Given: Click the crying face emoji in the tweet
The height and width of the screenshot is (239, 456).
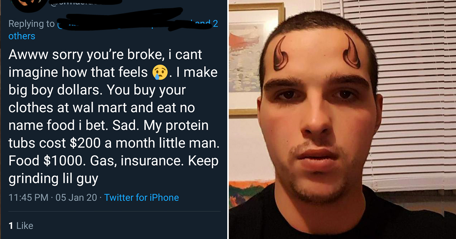Looking at the screenshot, I should 160,72.
